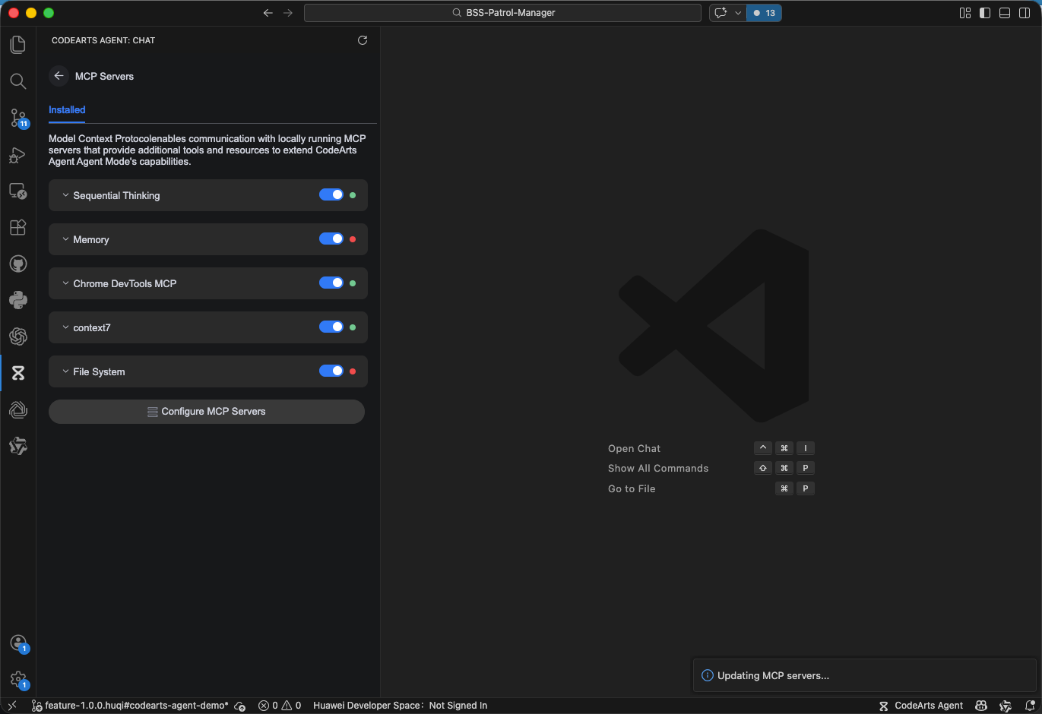Click the Configure MCP Servers button
The image size is (1042, 714).
tap(207, 412)
